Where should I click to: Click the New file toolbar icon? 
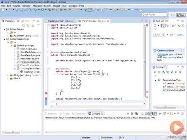point(3,10)
